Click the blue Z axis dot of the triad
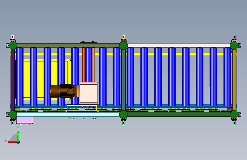 [19, 142]
